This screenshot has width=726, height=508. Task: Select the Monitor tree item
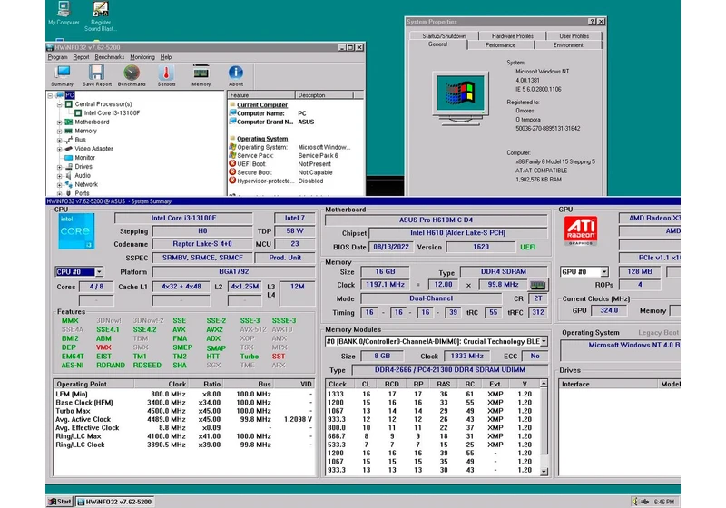84,158
